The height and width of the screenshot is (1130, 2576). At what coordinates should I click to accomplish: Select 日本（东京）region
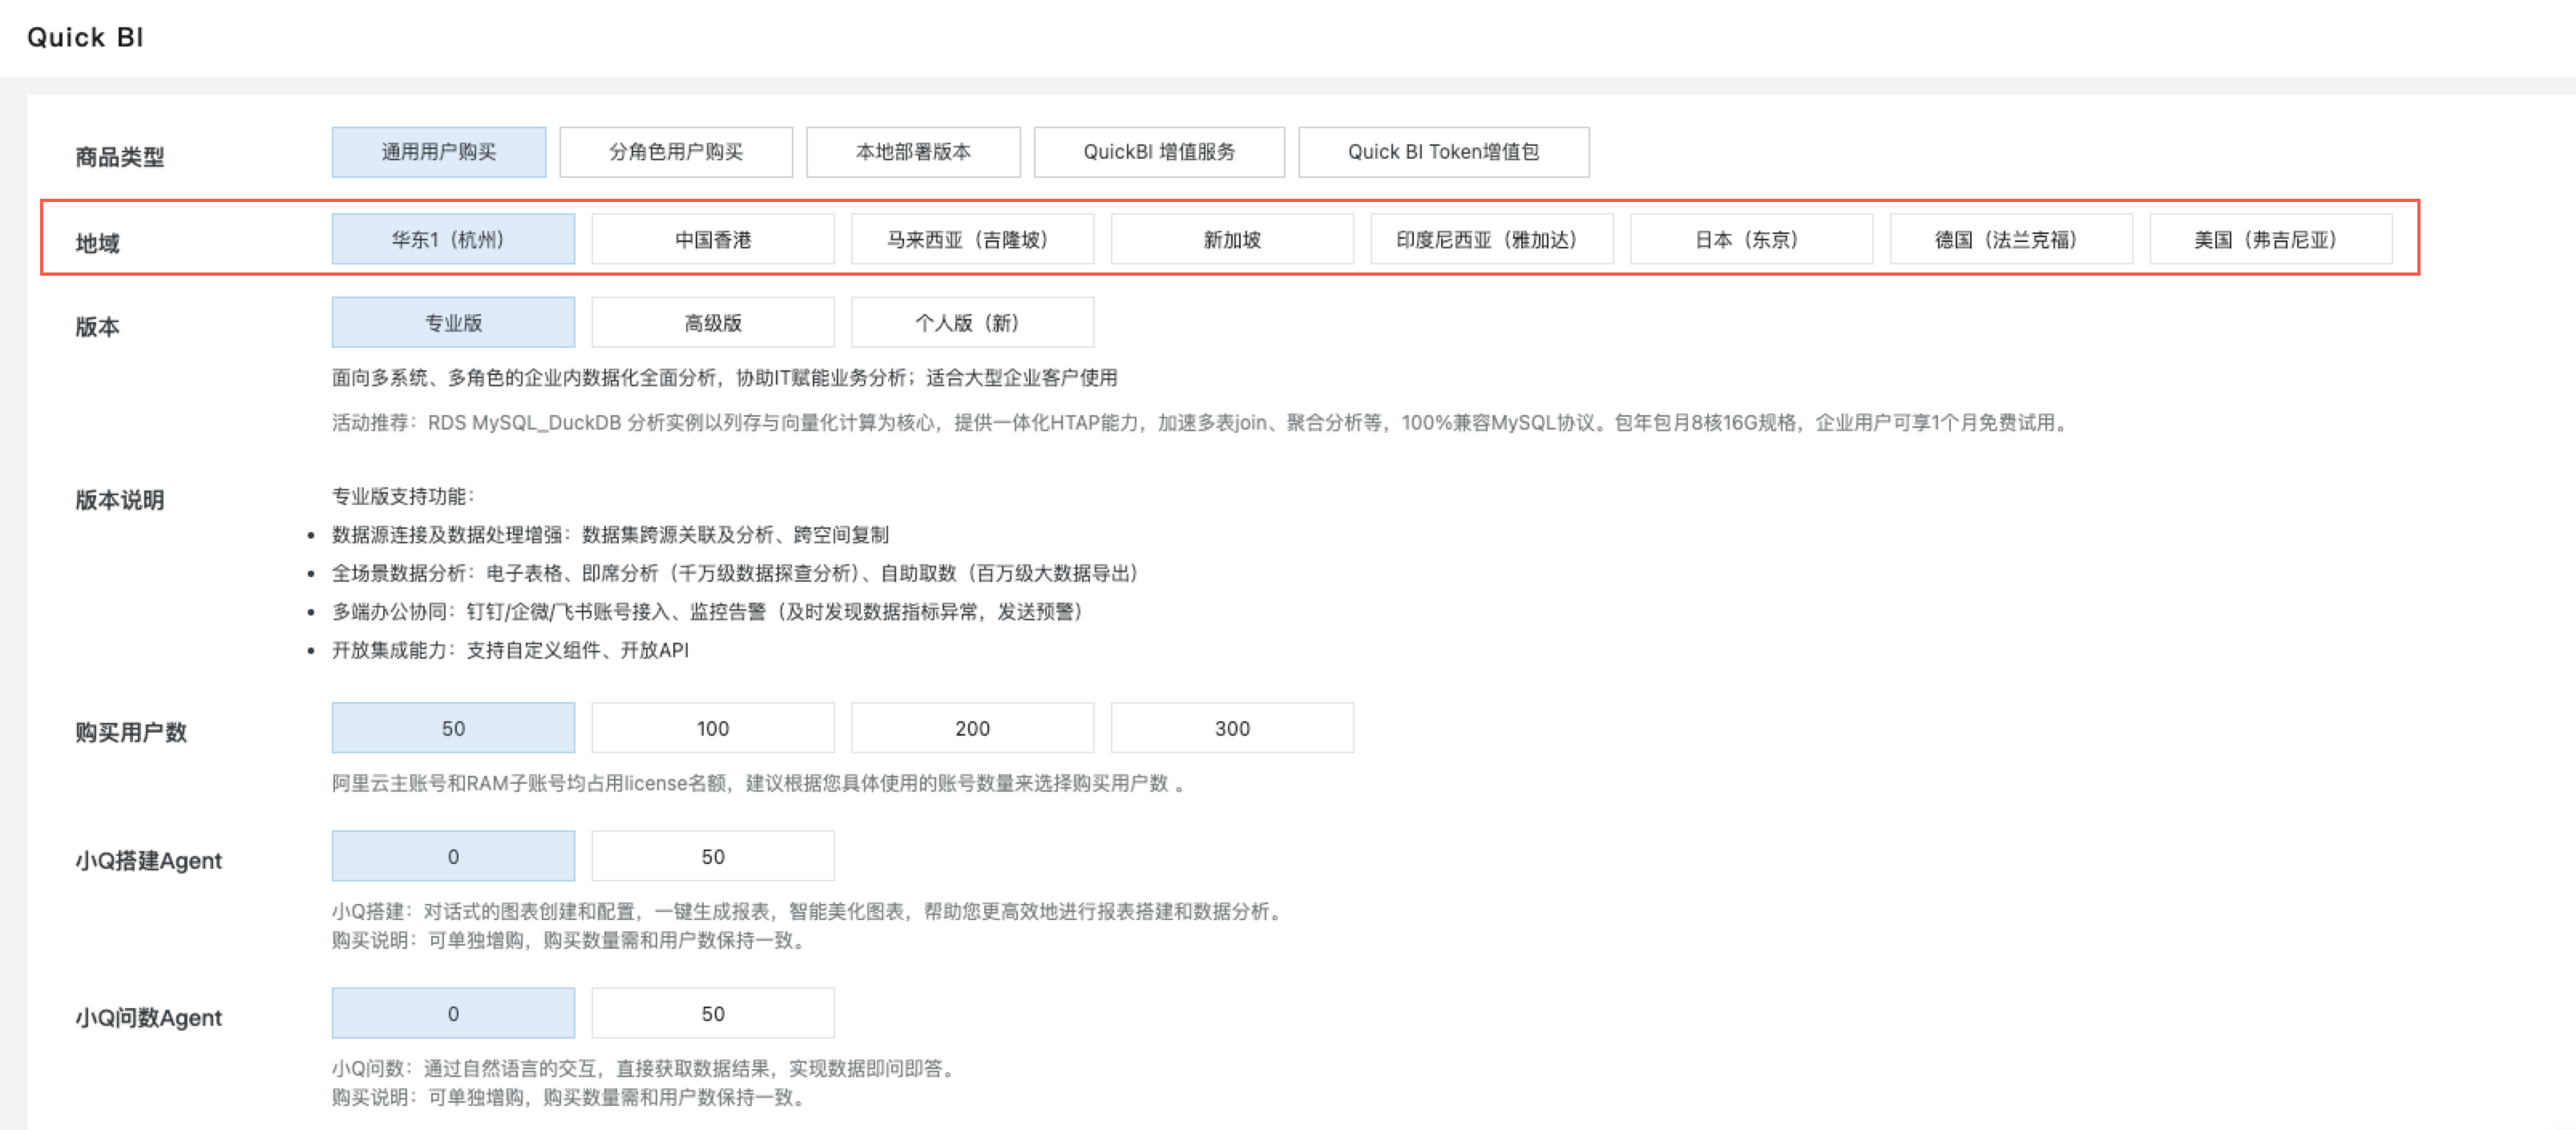(1750, 239)
